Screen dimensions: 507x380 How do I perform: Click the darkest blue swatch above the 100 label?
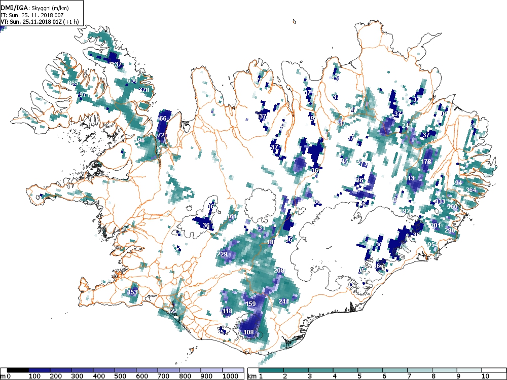[40, 370]
